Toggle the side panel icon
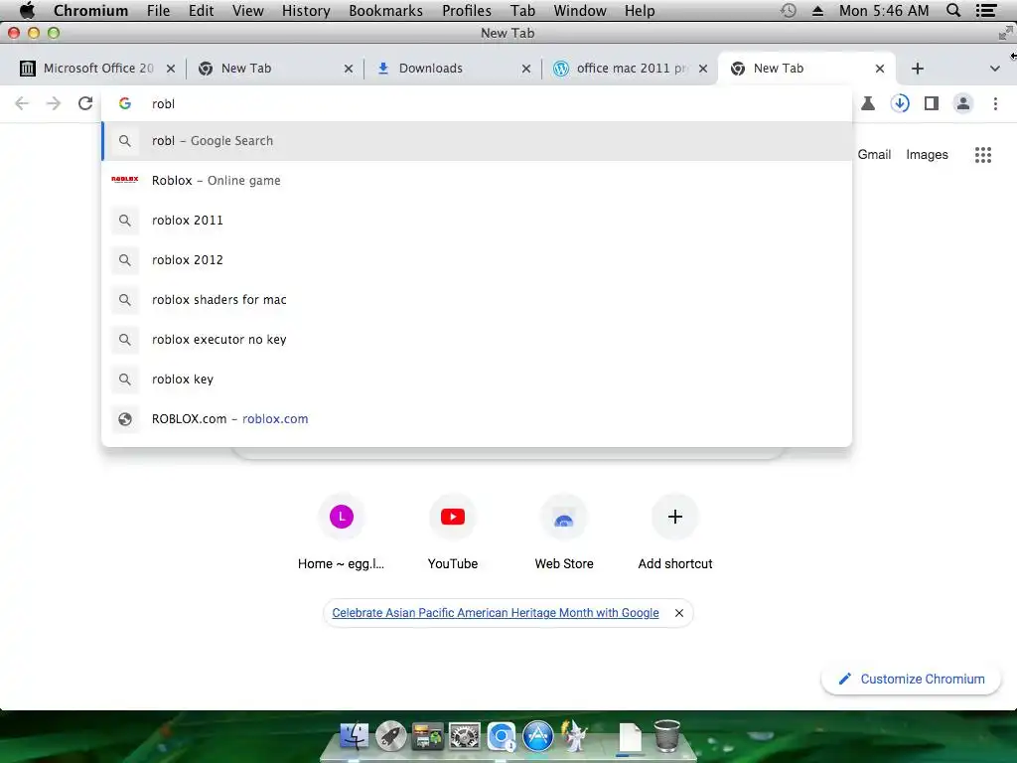Screen dimensions: 1017x763 pos(932,103)
